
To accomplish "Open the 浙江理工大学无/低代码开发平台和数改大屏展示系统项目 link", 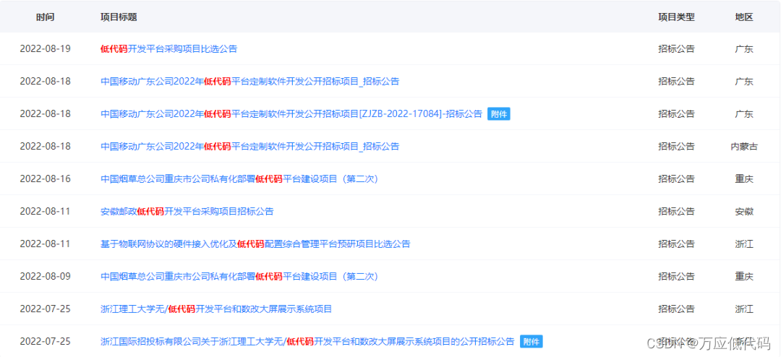I will pos(216,309).
